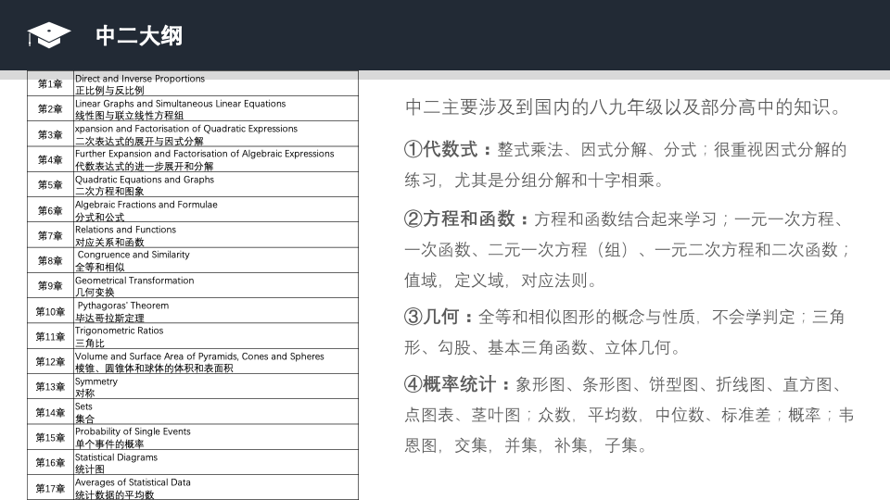The width and height of the screenshot is (890, 500).
Task: Select the 第11章 chapter cell
Action: (x=50, y=336)
